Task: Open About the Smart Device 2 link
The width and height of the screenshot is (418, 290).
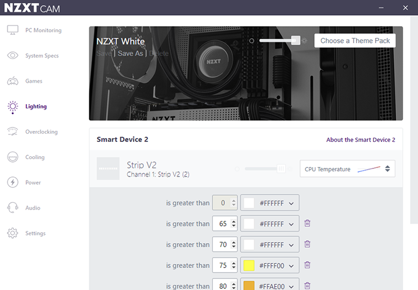Action: (x=361, y=140)
